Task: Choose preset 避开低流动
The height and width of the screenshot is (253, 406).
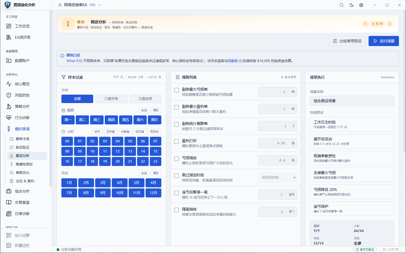Action: [352, 141]
